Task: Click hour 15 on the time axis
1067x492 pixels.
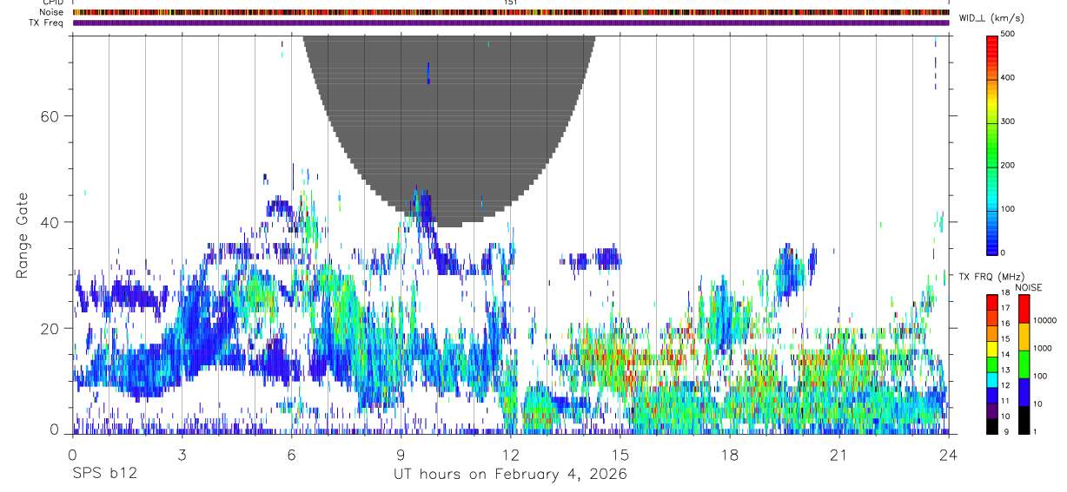Action: tap(620, 455)
